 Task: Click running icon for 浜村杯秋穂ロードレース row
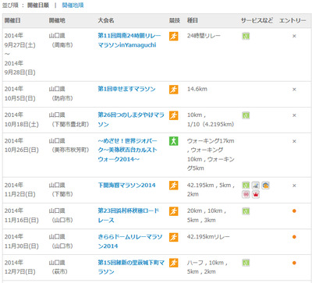pyautogui.click(x=174, y=211)
